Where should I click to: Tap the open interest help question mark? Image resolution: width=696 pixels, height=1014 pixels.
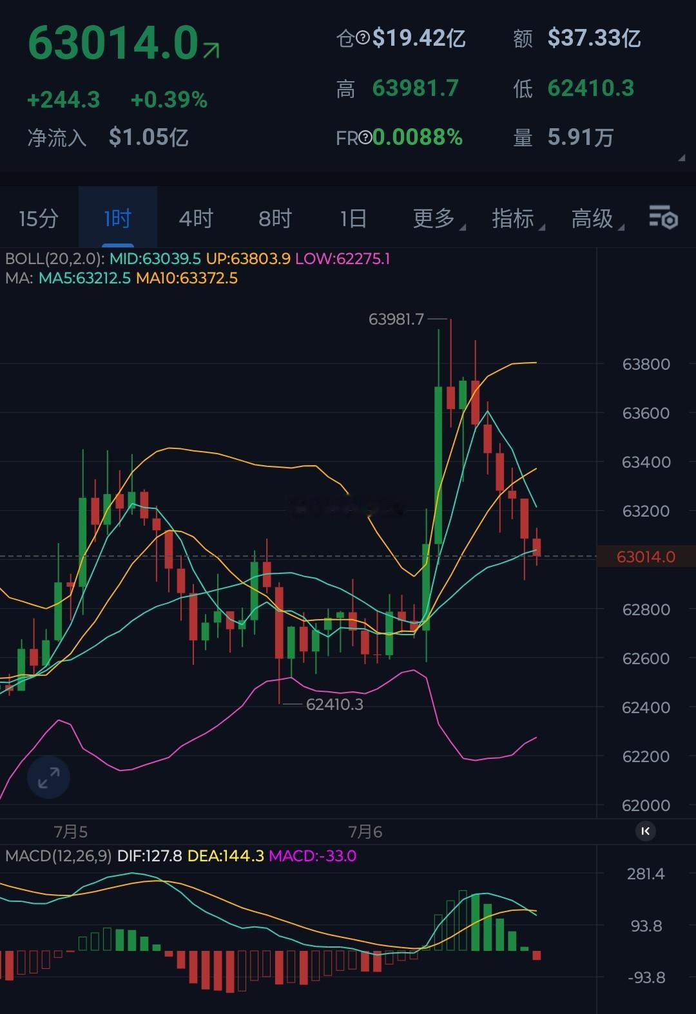point(363,39)
